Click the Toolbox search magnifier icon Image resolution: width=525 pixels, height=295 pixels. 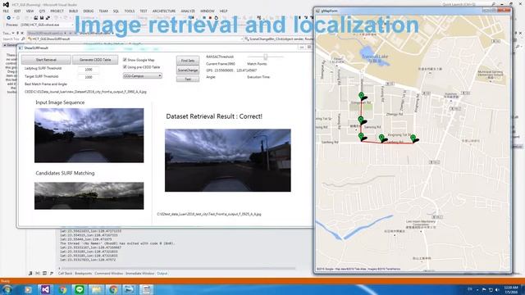[x=23, y=39]
